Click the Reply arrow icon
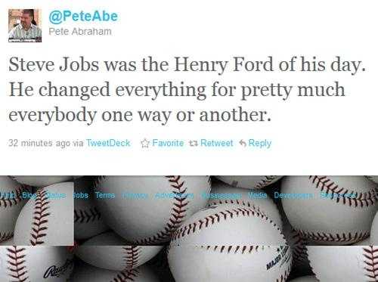Viewport: 378px width, 282px height. [x=243, y=144]
